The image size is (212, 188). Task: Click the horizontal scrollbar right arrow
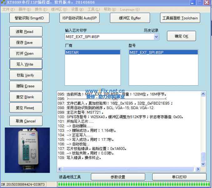tap(198, 169)
